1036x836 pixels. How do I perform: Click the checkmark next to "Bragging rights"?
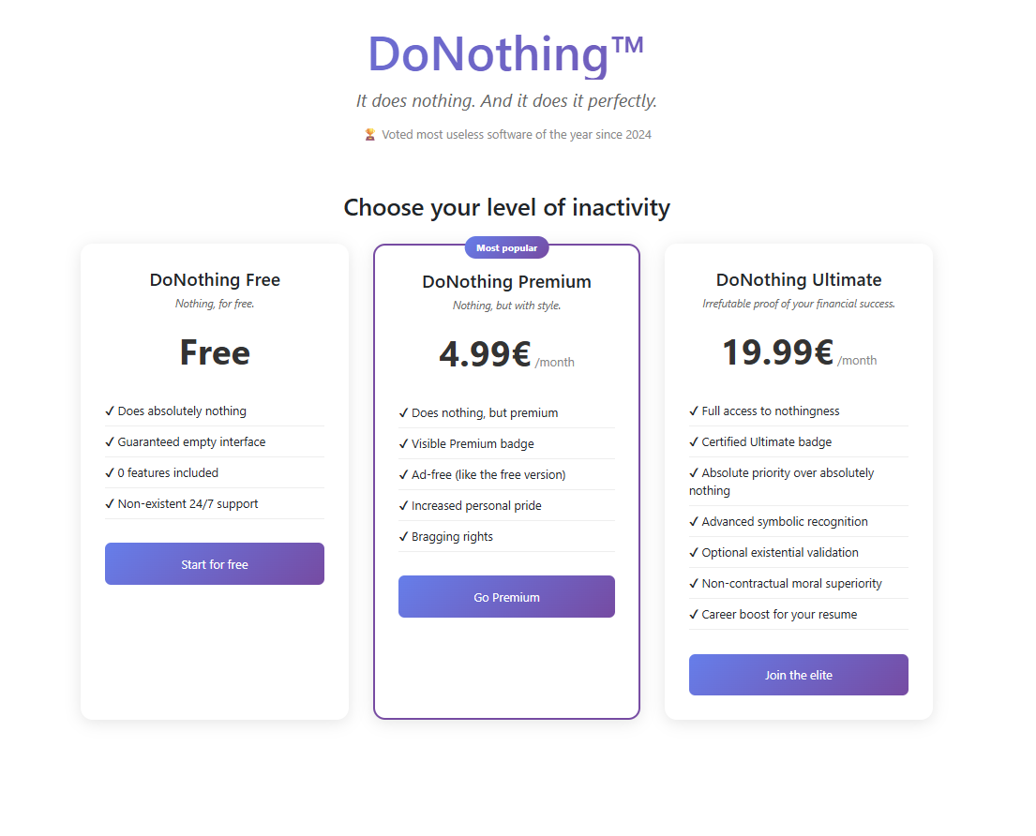point(404,536)
